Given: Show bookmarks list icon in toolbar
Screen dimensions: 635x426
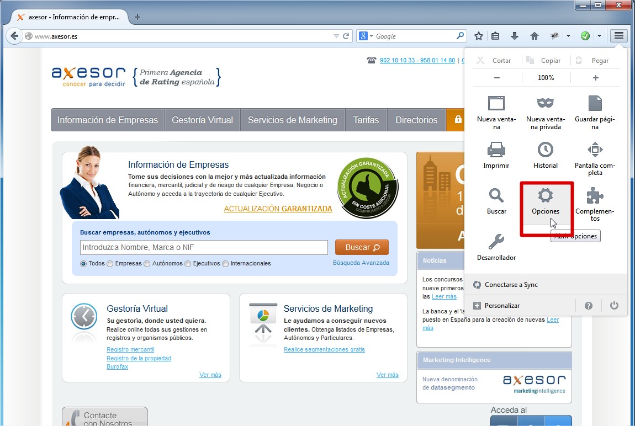Looking at the screenshot, I should [x=495, y=36].
